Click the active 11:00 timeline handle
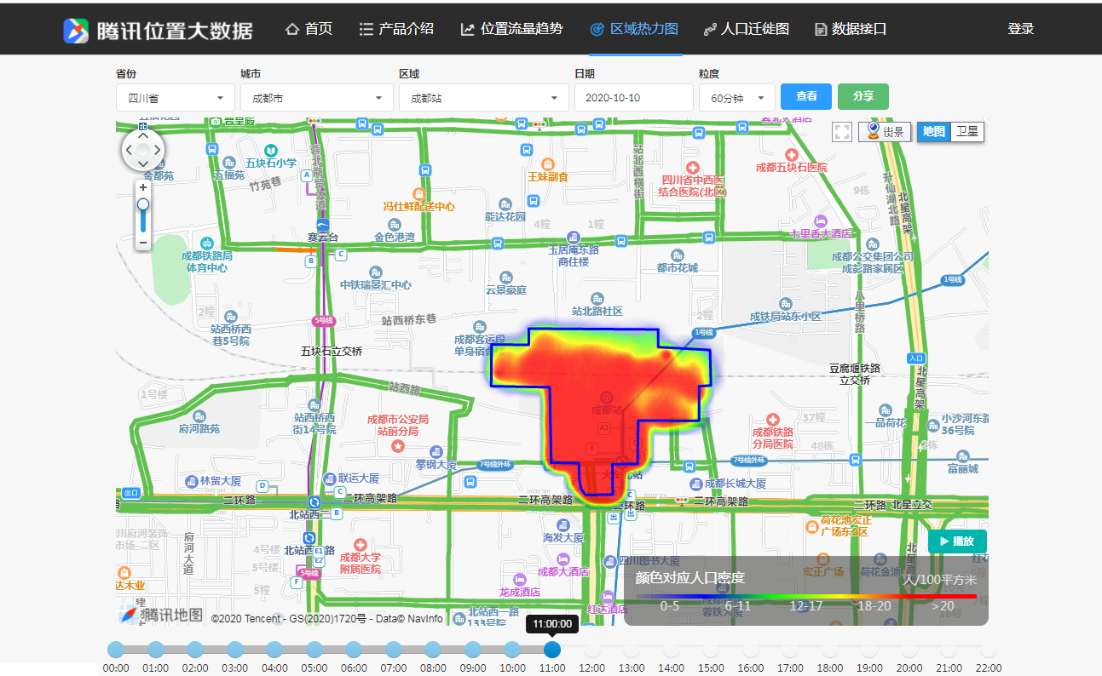The image size is (1102, 676). pos(552,650)
